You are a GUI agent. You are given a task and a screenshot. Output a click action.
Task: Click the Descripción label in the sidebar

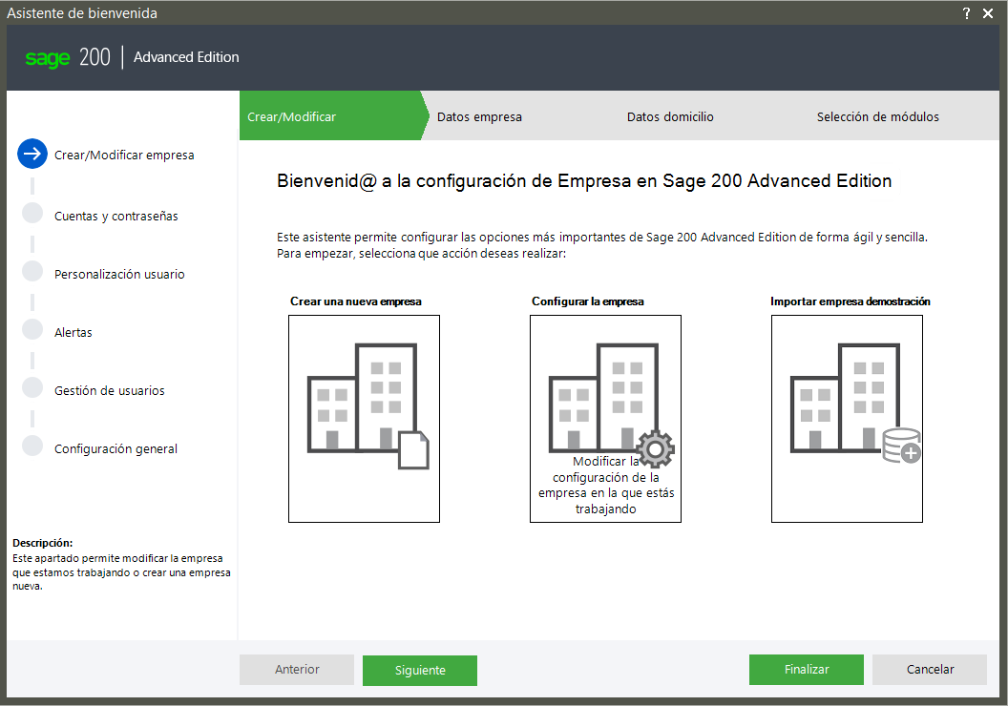[x=42, y=543]
